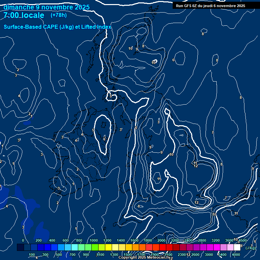
Task: Pick the bright red swatch below 2000
Action: pyautogui.click(x=162, y=247)
